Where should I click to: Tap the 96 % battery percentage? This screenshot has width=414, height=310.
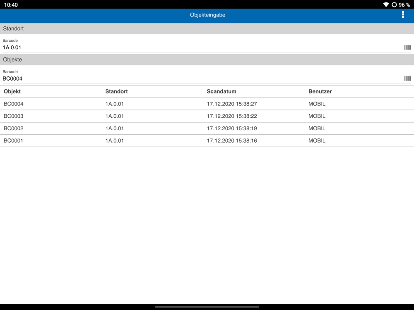tap(404, 5)
